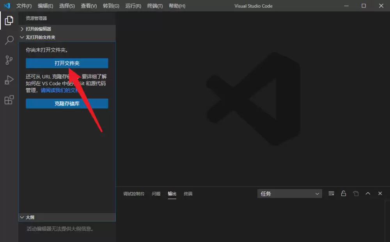Click the 打开文件夹 button
390x242 pixels.
click(x=67, y=63)
